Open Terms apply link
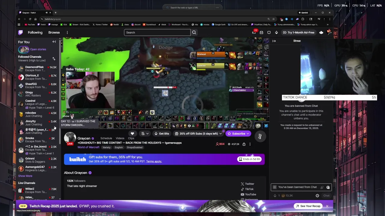 pyautogui.click(x=154, y=161)
